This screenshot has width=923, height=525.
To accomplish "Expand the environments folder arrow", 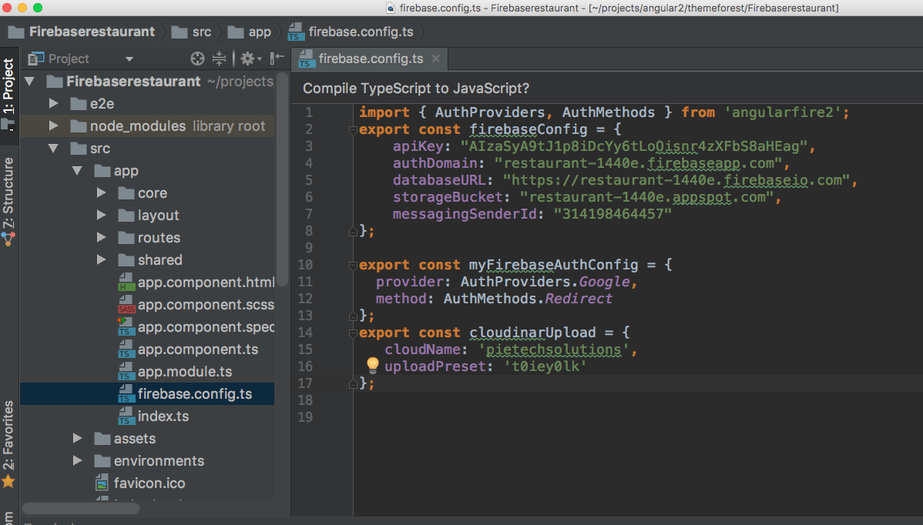I will (x=77, y=461).
